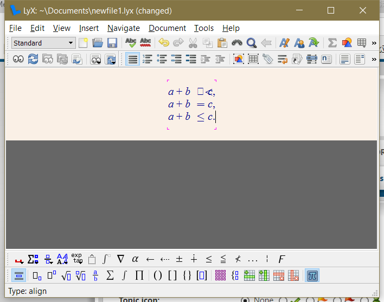
Task: Open the exp tan functions dropdown
Action: pos(77,259)
